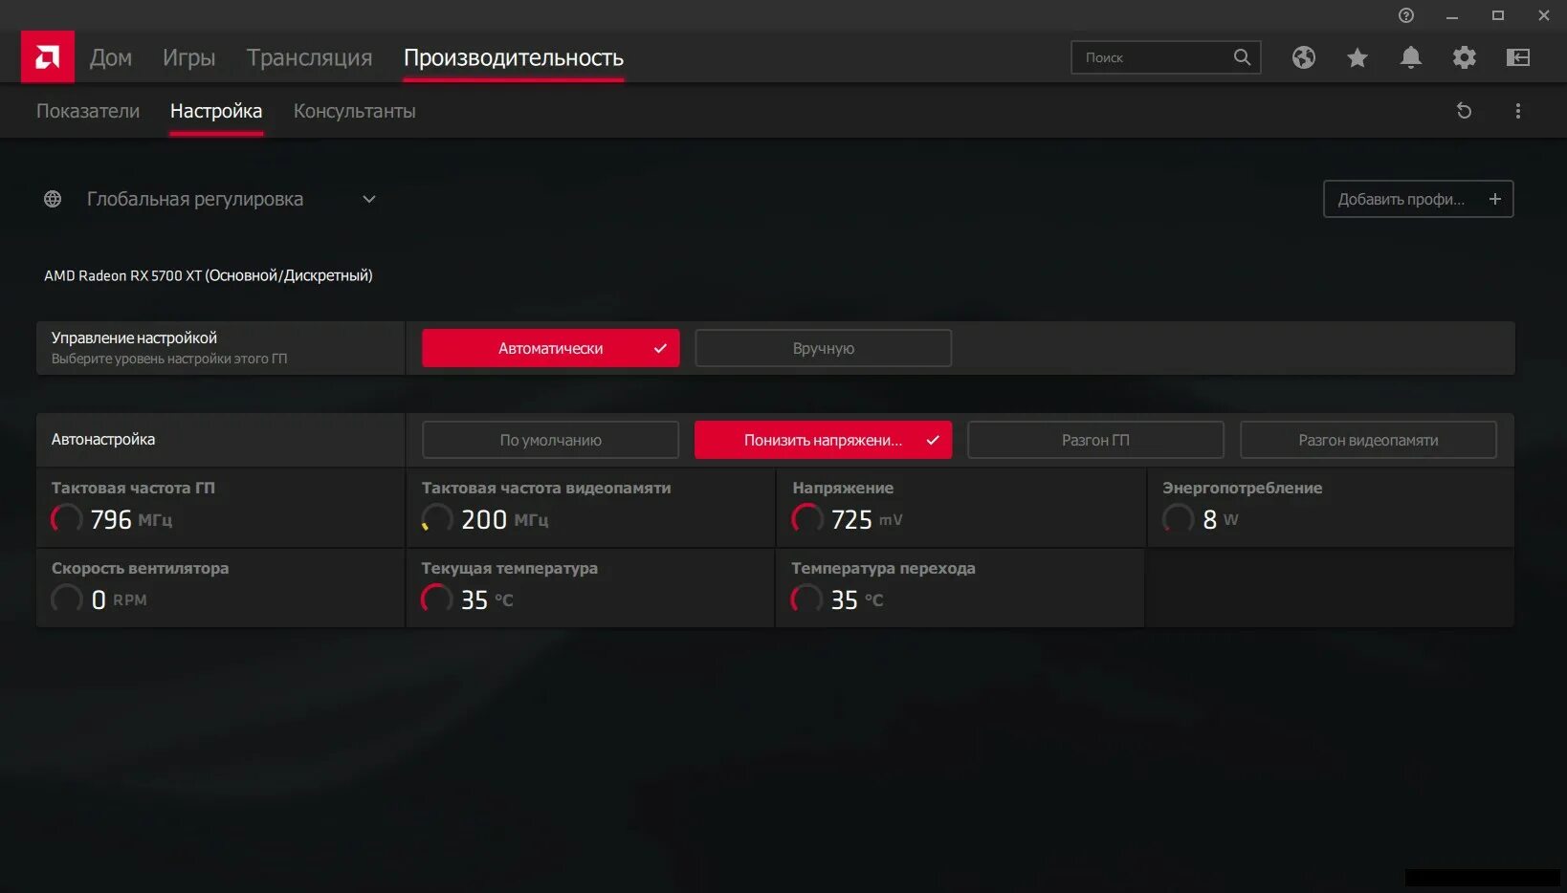Switch to Консультанты sub-tab
1567x893 pixels.
pyautogui.click(x=355, y=111)
